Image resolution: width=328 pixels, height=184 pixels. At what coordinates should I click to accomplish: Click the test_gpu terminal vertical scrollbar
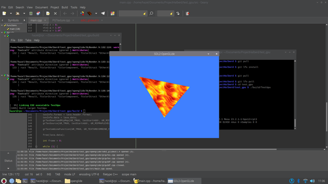pos(295,95)
